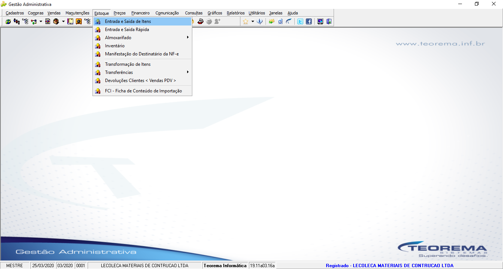Open the Facebook icon in toolbar
This screenshot has width=503, height=269.
[x=309, y=21]
